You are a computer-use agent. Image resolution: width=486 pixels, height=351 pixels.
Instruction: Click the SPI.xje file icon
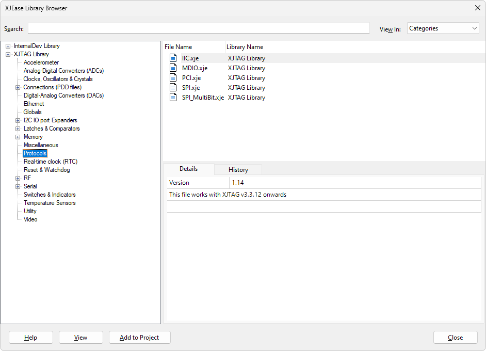173,88
